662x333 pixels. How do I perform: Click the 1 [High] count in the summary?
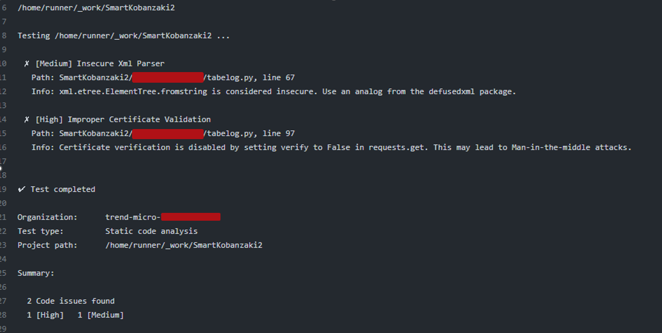point(45,315)
